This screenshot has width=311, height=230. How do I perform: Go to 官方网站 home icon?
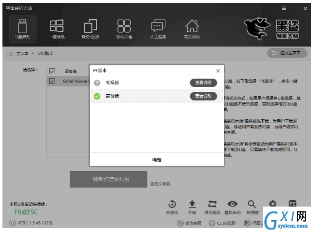(x=192, y=29)
